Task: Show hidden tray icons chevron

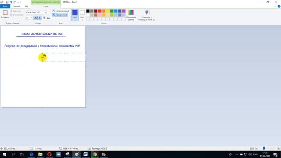Action: [x=237, y=154]
